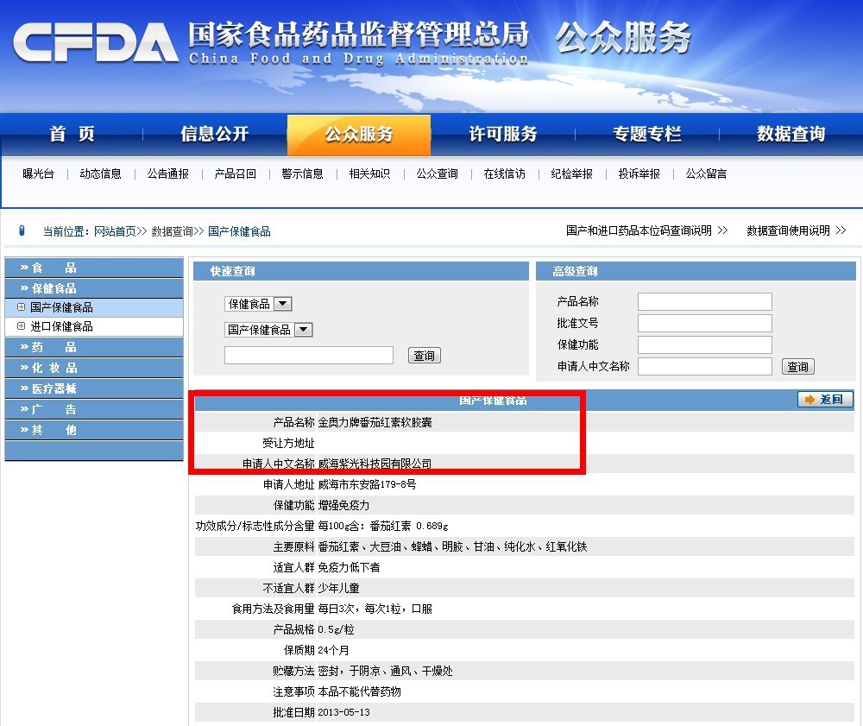Screen dimensions: 863x726
Task: Click the 申请人中文名称 input in advanced search
Action: pos(704,366)
